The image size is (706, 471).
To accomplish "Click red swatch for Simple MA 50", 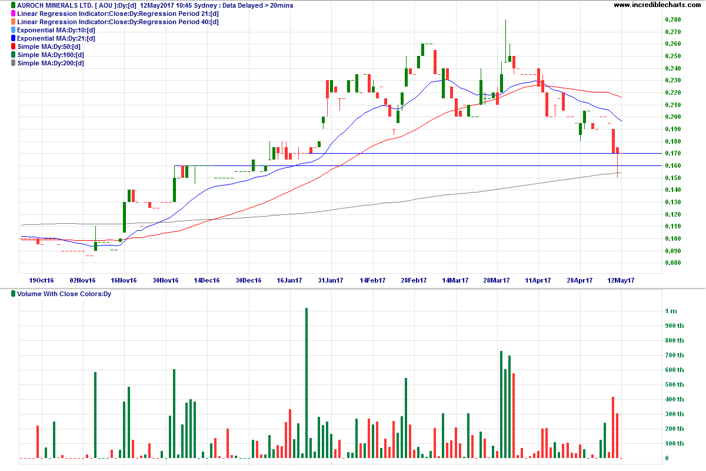I will point(14,47).
